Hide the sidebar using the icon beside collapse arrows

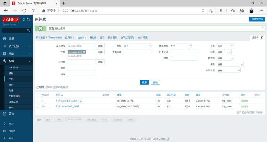coord(28,19)
